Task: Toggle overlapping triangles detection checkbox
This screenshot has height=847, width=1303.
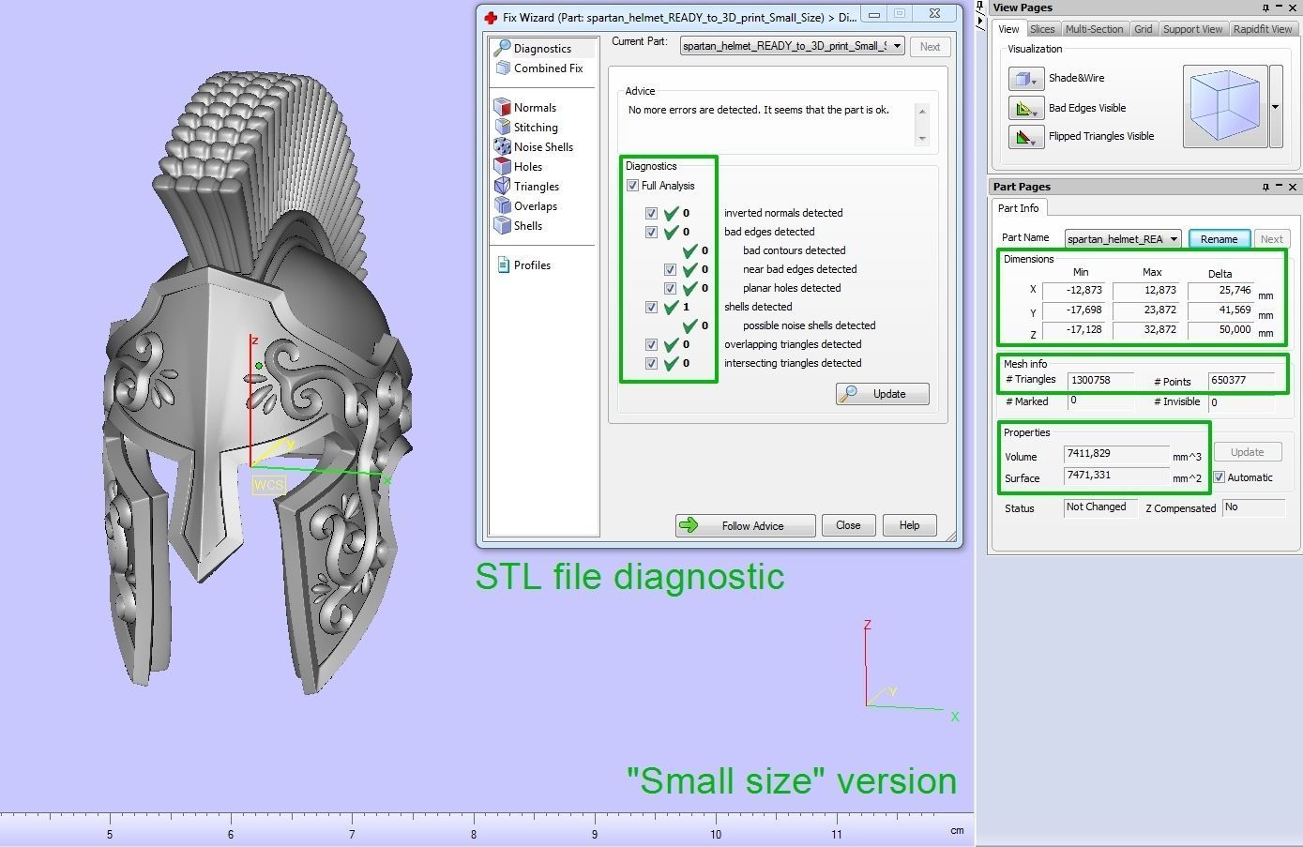Action: (x=651, y=344)
